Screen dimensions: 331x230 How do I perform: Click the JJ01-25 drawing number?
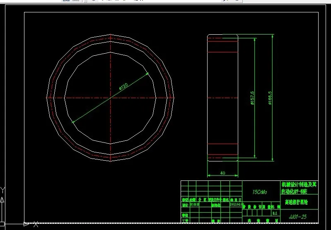tap(297, 217)
